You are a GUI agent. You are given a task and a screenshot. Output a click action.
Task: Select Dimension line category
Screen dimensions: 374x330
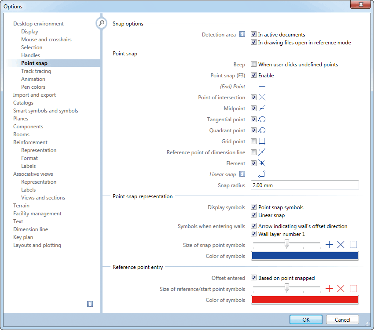(30, 229)
